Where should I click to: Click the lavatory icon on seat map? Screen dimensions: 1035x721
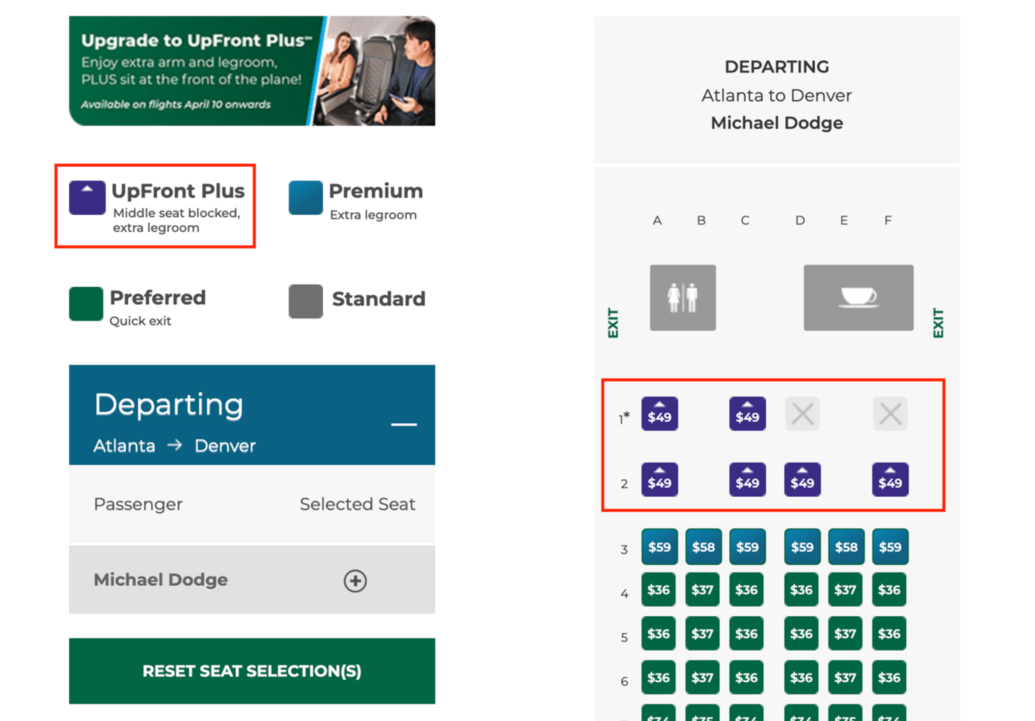(682, 298)
